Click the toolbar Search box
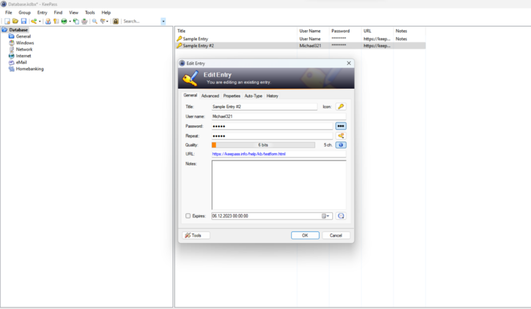 142,21
